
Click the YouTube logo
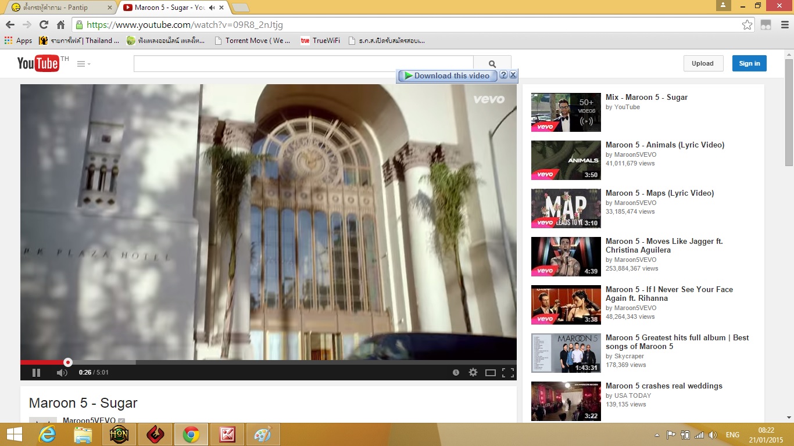[38, 63]
